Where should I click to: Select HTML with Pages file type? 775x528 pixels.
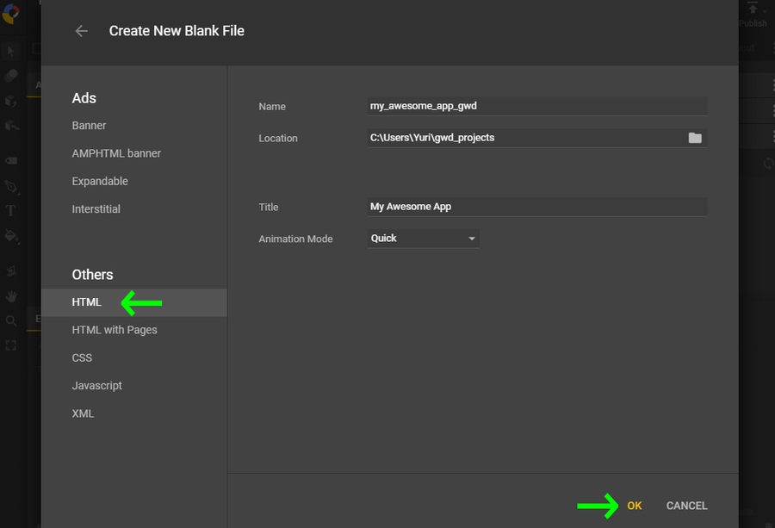115,330
